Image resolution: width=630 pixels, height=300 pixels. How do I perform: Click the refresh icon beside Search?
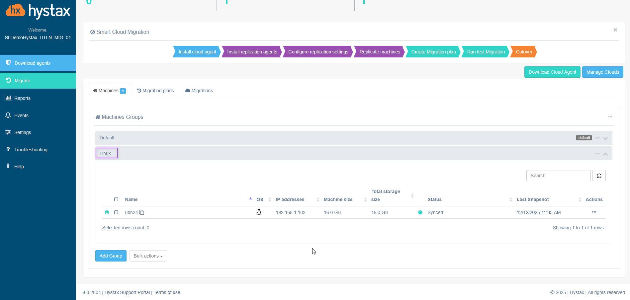[599, 176]
